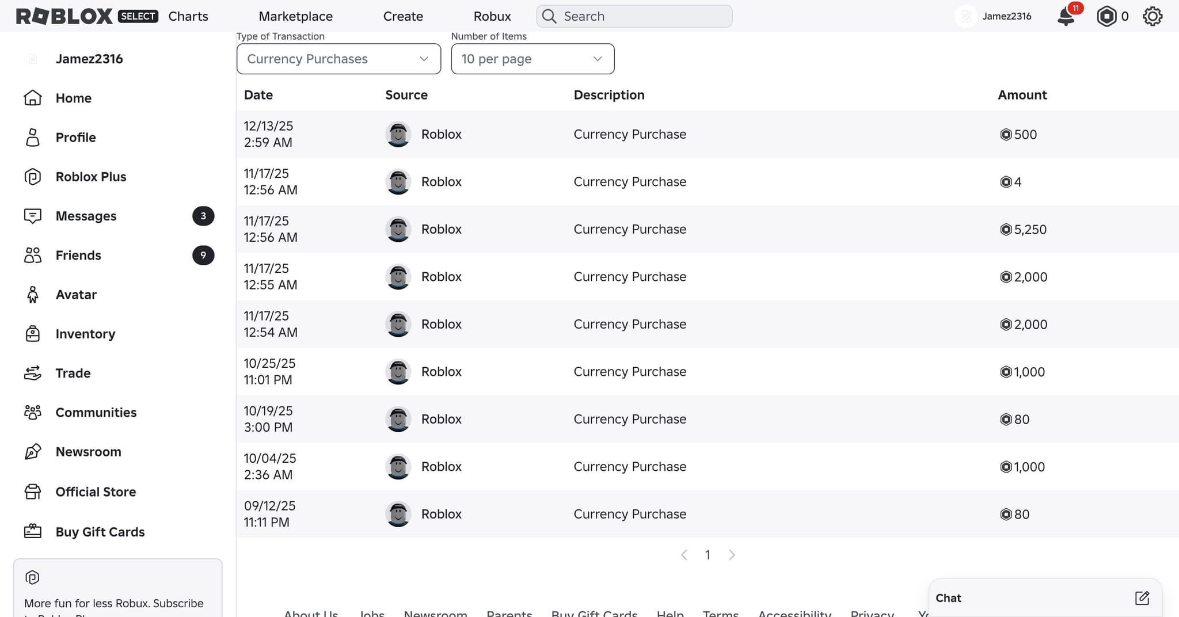Click page number 1 in pagination

pyautogui.click(x=708, y=555)
